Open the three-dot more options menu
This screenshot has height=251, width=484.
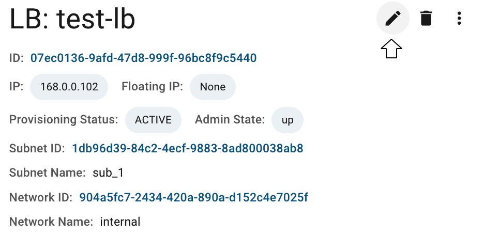click(459, 18)
